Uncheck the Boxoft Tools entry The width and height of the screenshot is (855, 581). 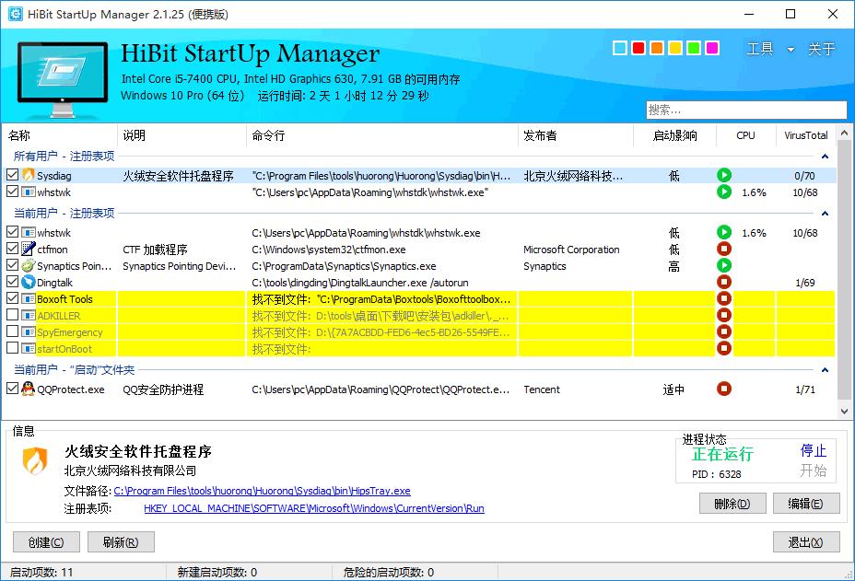click(13, 298)
